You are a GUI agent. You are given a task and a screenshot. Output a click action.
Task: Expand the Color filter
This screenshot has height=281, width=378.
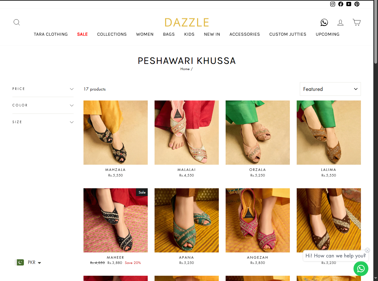tap(43, 105)
